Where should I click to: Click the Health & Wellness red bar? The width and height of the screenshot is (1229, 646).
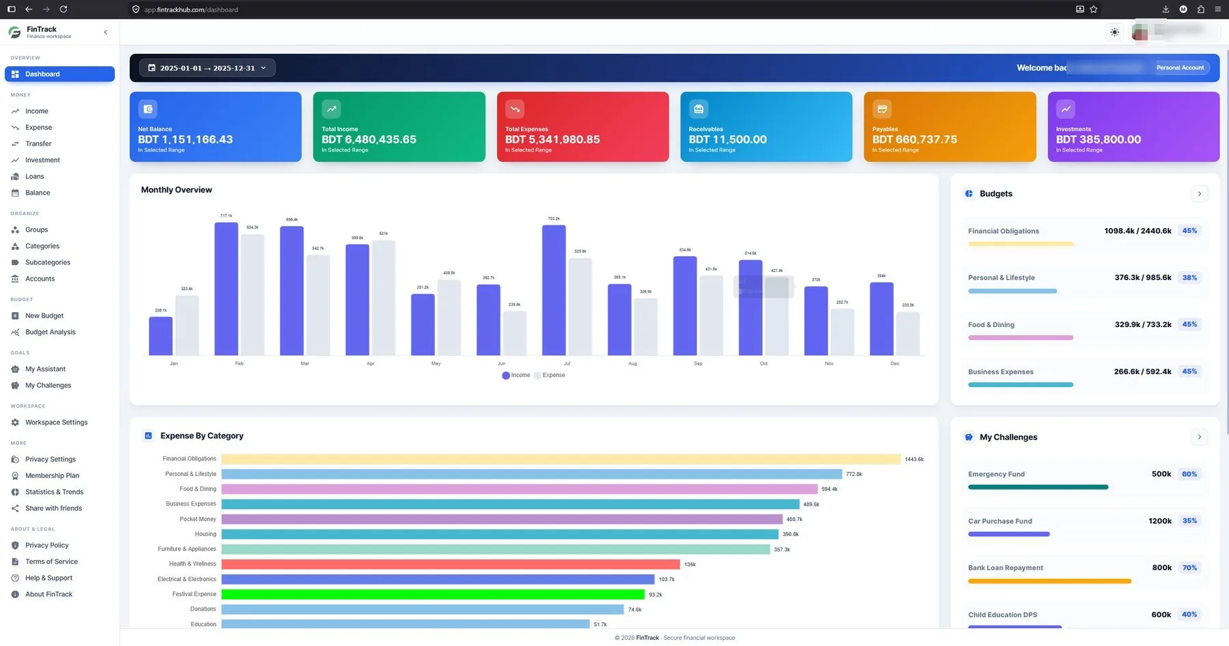pos(451,564)
